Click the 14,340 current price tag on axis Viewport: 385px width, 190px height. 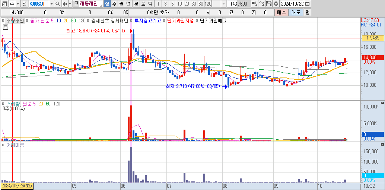[373, 57]
